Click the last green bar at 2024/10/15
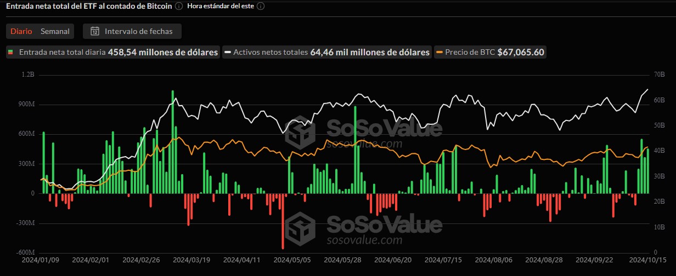This screenshot has width=676, height=276. pos(647,171)
